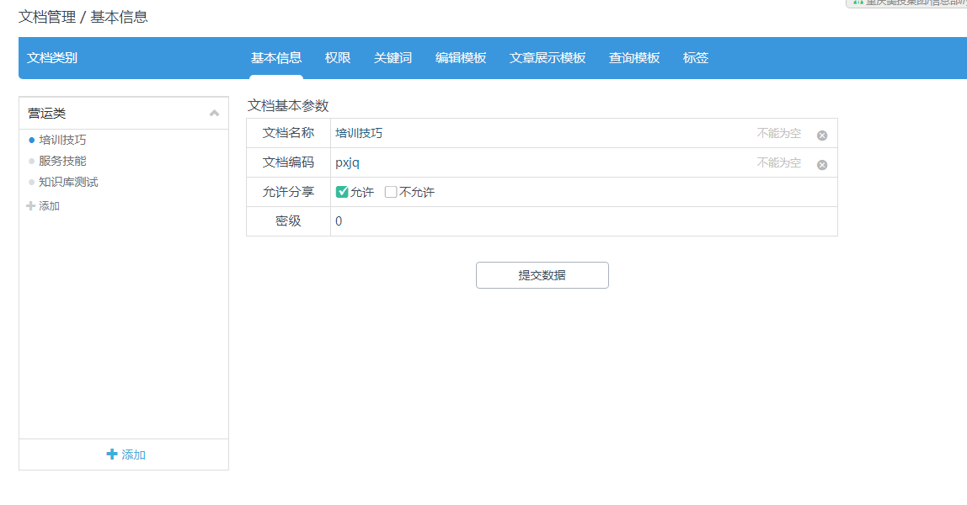The width and height of the screenshot is (967, 505).
Task: Click the blue plus icon at sidebar bottom
Action: [112, 454]
